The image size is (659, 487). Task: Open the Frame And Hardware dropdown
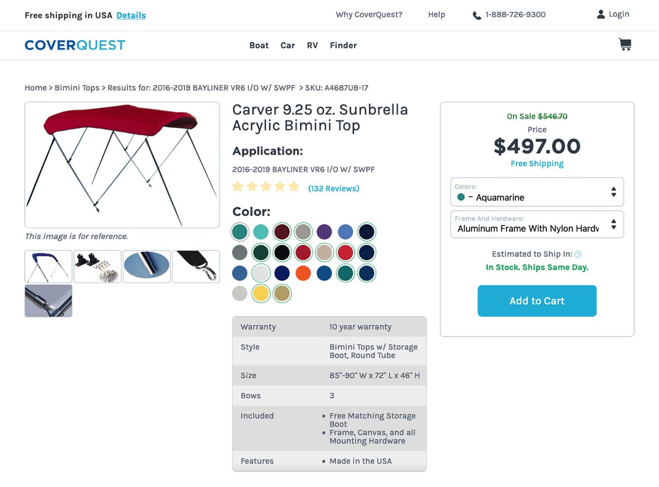click(x=537, y=224)
